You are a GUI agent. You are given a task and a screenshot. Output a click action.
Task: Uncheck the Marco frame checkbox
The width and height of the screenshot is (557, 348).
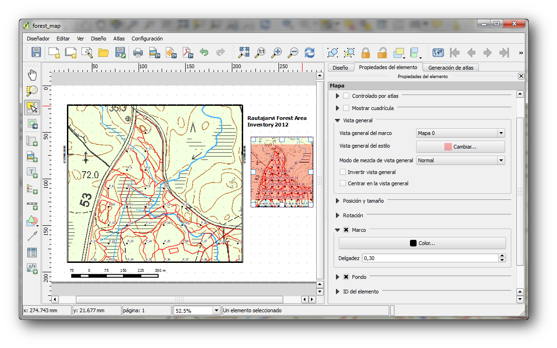[x=346, y=230]
